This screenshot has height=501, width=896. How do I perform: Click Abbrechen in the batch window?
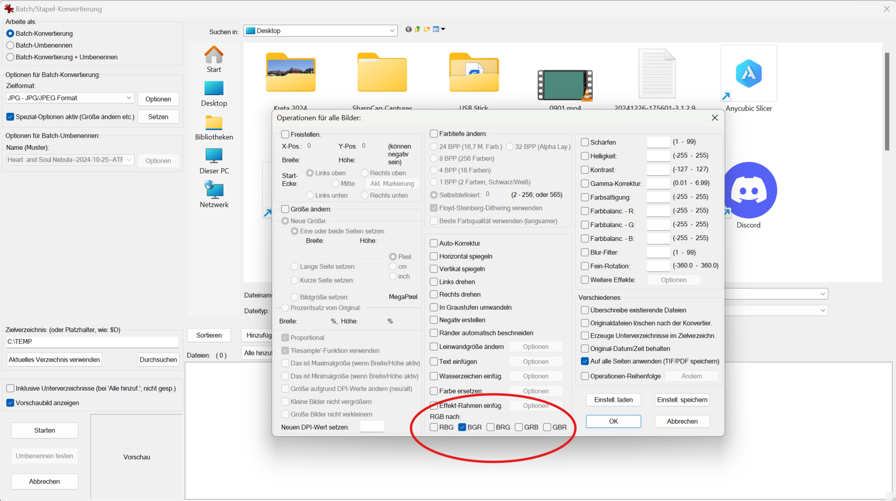[x=44, y=482]
